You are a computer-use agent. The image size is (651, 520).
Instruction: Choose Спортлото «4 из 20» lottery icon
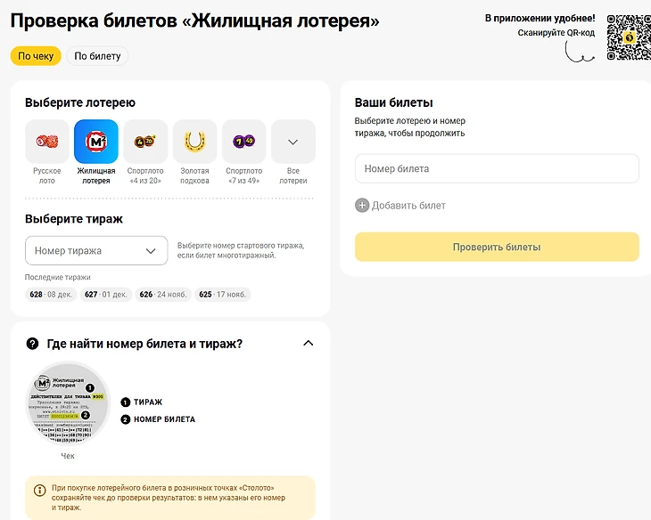[x=145, y=142]
